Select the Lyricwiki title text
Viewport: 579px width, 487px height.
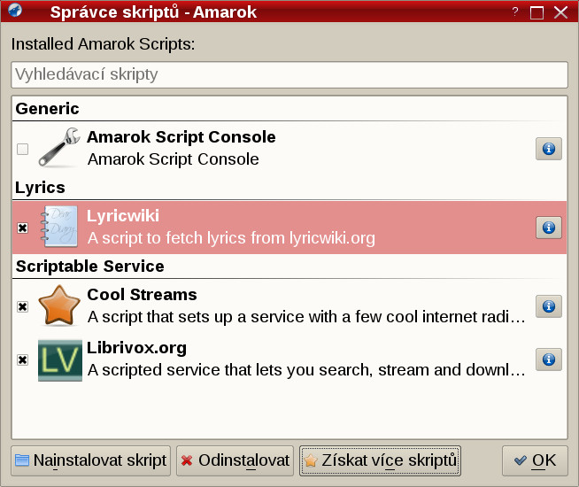point(123,216)
